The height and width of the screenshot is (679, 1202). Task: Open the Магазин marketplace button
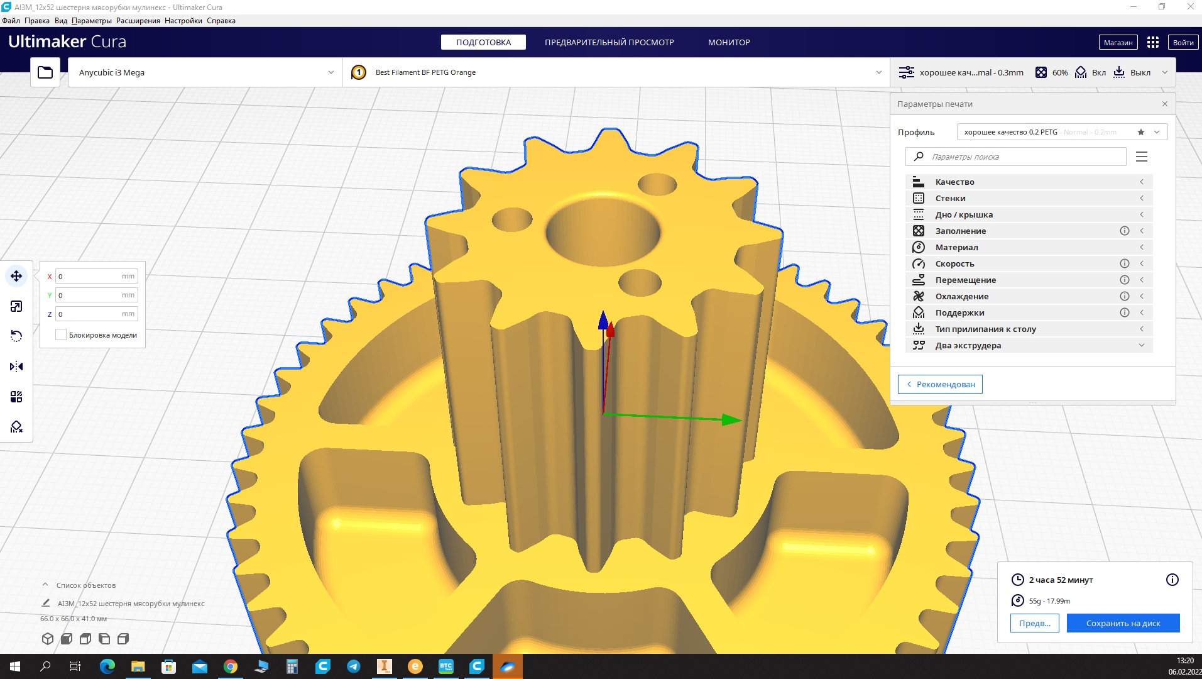click(x=1118, y=42)
